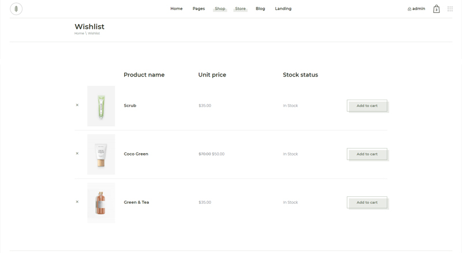Screen dimensions: 462x262
Task: Click the Scrub product thumbnail
Action: click(x=101, y=106)
